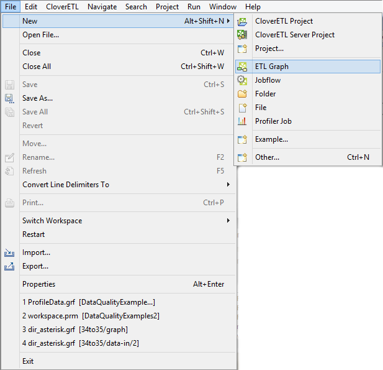Image resolution: width=383 pixels, height=370 pixels.
Task: Choose Import... menu entry
Action: click(119, 252)
